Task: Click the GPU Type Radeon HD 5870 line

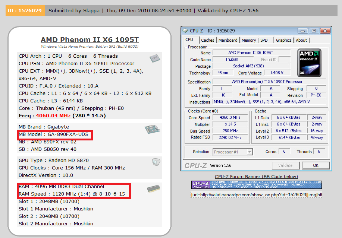Action: point(54,161)
